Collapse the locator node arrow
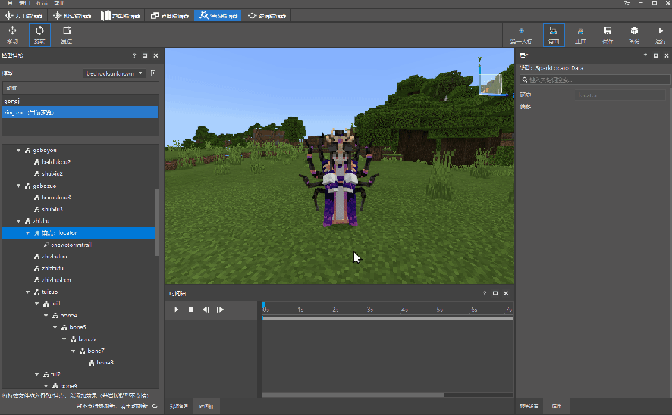The width and height of the screenshot is (672, 415). 27,233
